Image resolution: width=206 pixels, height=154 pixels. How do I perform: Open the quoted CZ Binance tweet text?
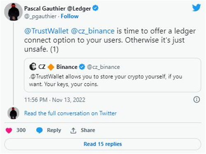[x=105, y=80]
